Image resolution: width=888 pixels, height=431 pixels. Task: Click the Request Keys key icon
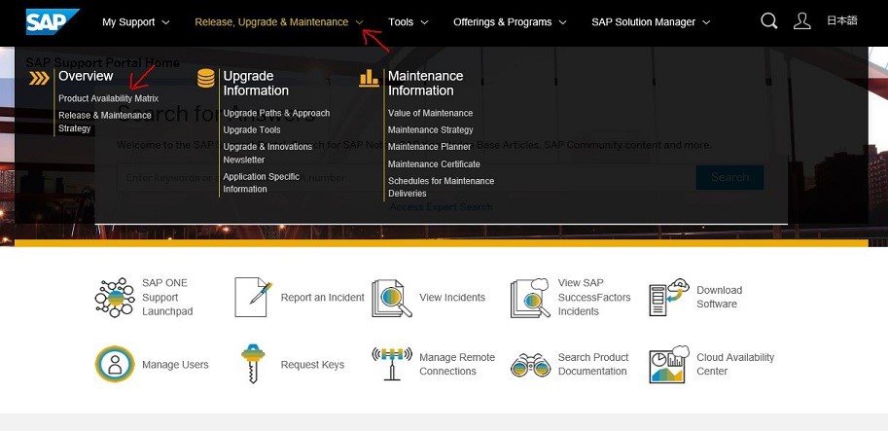(x=253, y=364)
